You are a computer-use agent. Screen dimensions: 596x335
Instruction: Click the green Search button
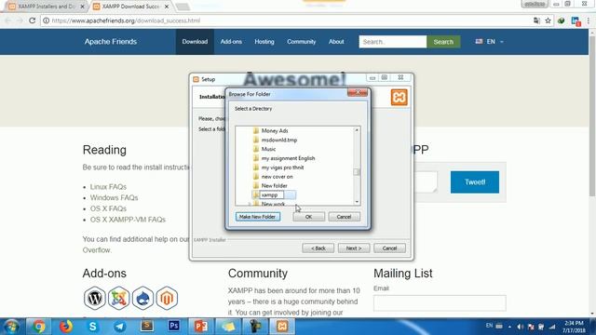click(x=443, y=42)
